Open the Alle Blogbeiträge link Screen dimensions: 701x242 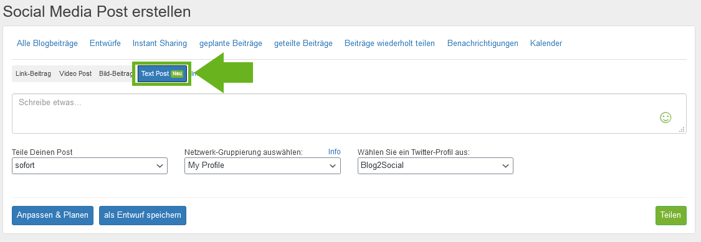(47, 44)
